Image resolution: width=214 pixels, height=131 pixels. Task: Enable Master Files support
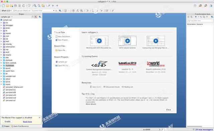[x=7, y=122]
